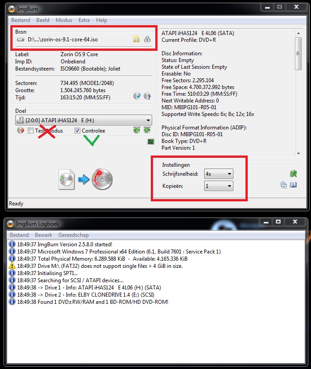
Task: Click the warning icon on the FAT32 log line
Action: [x=12, y=266]
